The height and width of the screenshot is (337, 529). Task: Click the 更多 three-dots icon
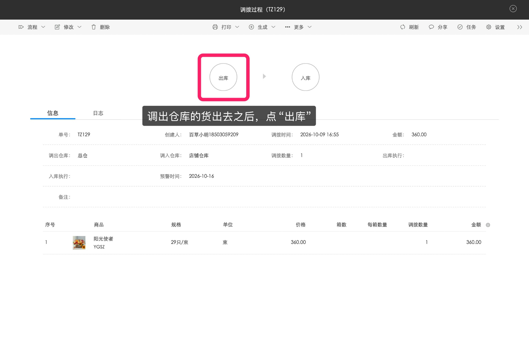[288, 27]
